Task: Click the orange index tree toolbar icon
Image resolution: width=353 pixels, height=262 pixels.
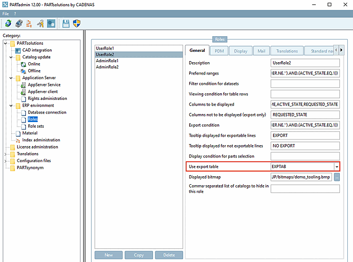Action: [x=29, y=24]
